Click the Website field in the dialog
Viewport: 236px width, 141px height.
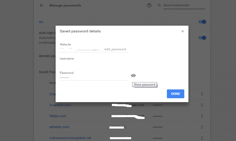pyautogui.click(x=94, y=49)
